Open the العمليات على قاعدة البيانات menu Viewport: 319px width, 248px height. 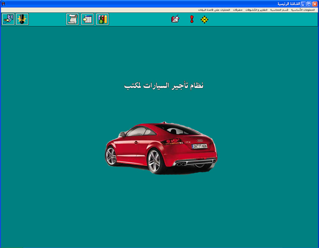[214, 10]
